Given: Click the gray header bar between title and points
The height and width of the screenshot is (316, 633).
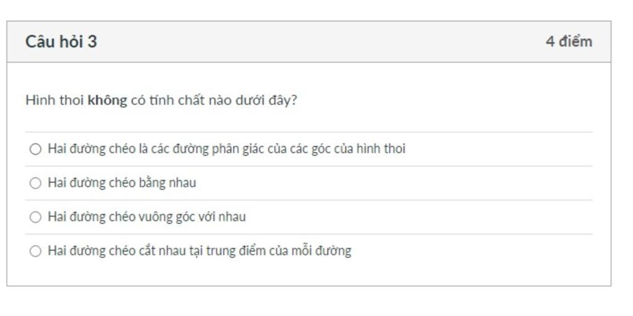Looking at the screenshot, I should [x=321, y=42].
